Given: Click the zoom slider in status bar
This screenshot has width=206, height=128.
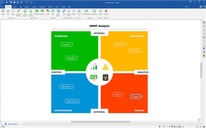Looking at the screenshot, I should click(x=191, y=127).
